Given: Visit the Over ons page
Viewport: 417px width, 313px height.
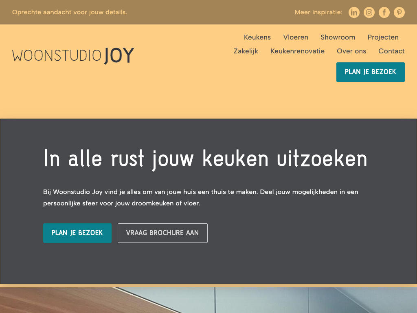Looking at the screenshot, I should [351, 51].
